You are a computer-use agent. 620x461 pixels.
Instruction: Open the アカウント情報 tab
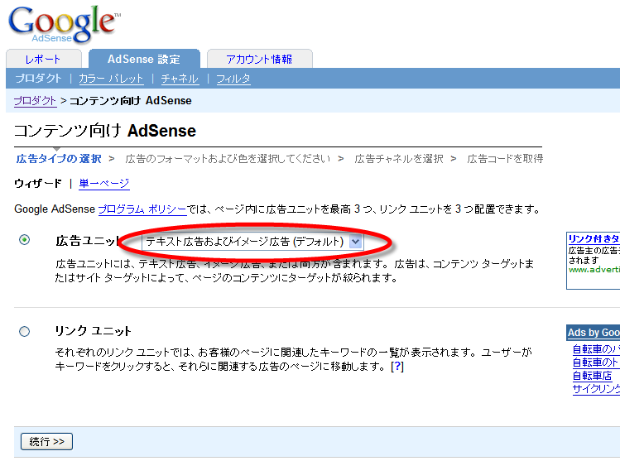pyautogui.click(x=259, y=59)
